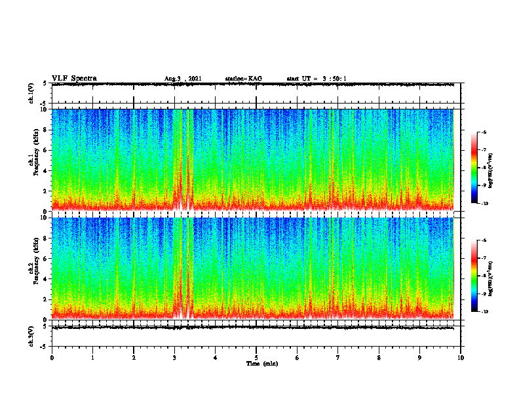Select the "-5" volt tick on ch.3(V) axis
Viewport: 519px width, 401px height.
tap(43, 347)
